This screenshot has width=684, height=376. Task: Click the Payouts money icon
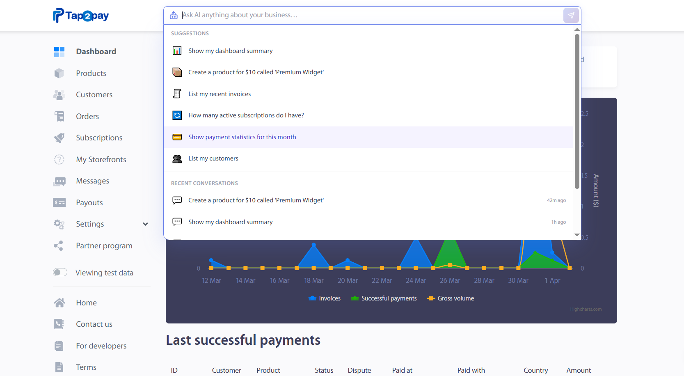[59, 203]
